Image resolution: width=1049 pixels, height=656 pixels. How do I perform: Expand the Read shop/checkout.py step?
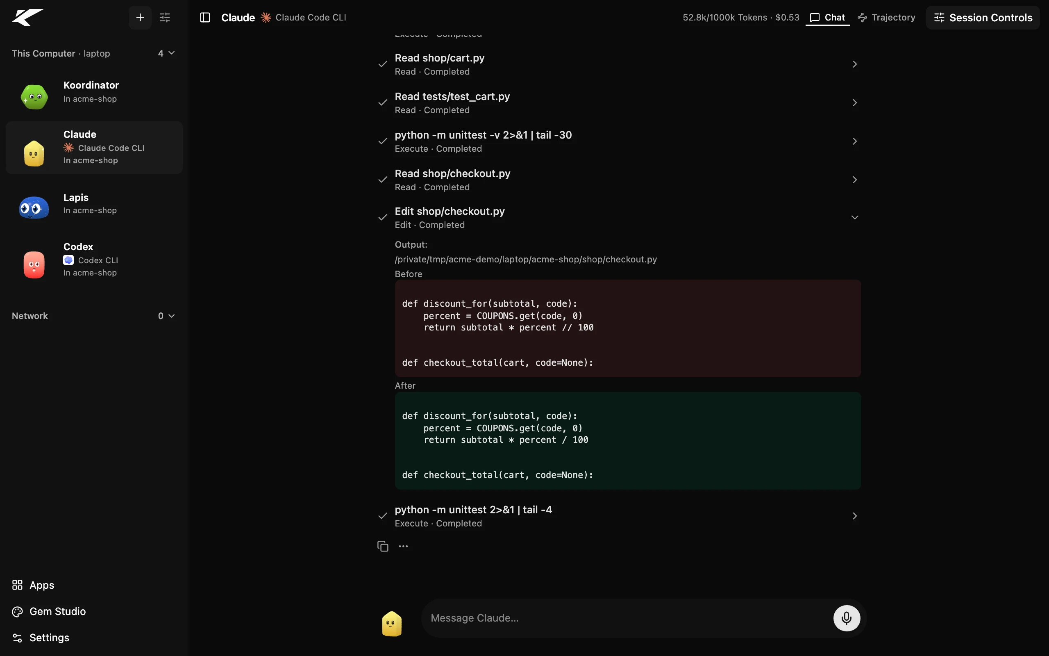coord(854,180)
